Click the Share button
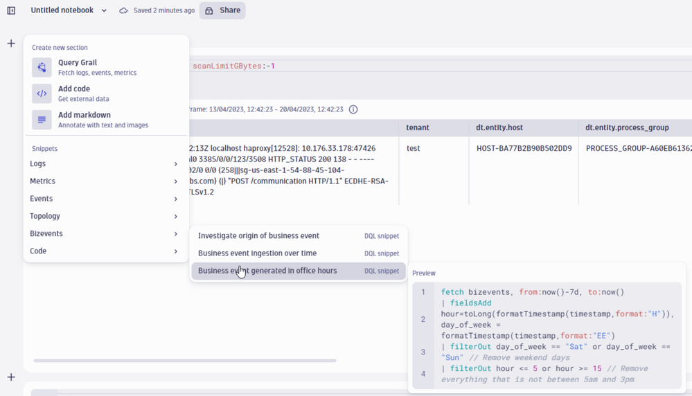Screen dimensions: 692x396 222,10
